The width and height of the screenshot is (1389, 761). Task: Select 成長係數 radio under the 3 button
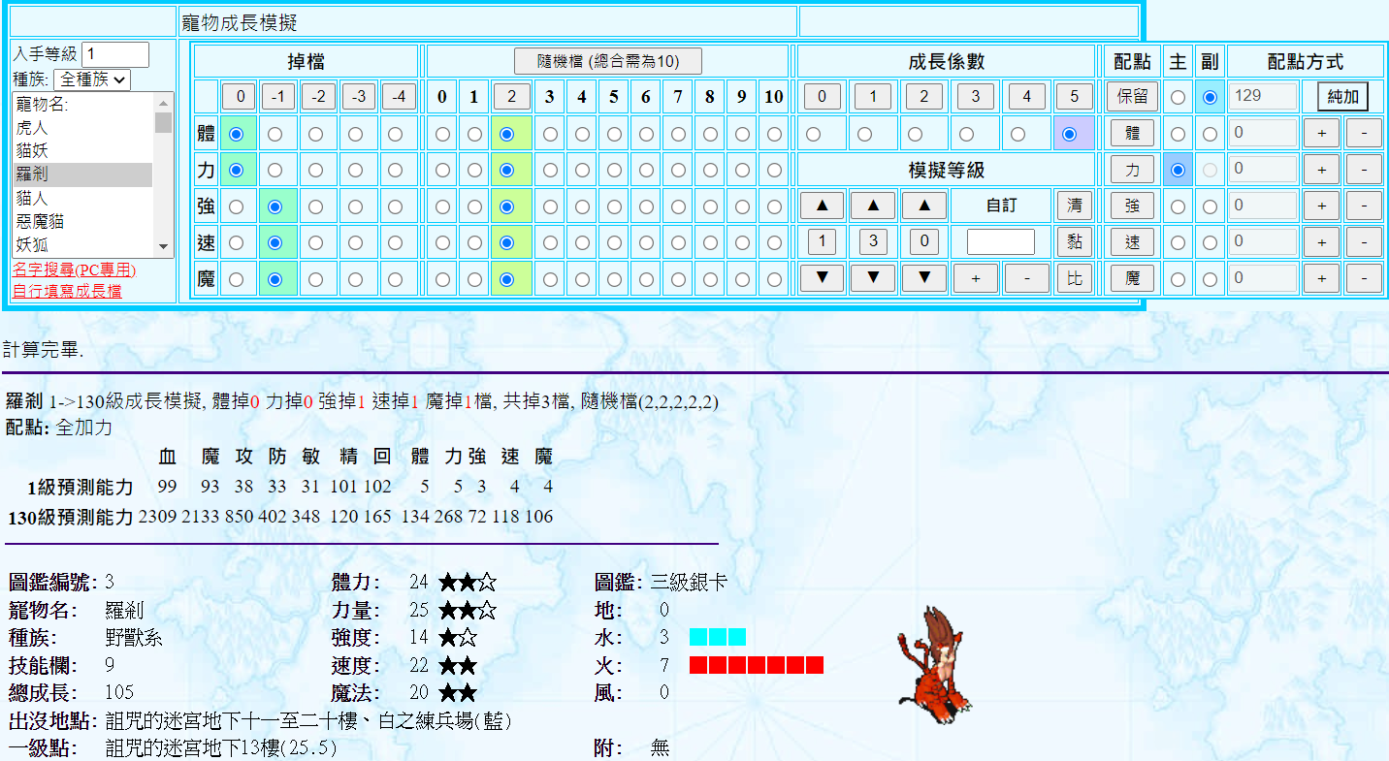pos(967,134)
